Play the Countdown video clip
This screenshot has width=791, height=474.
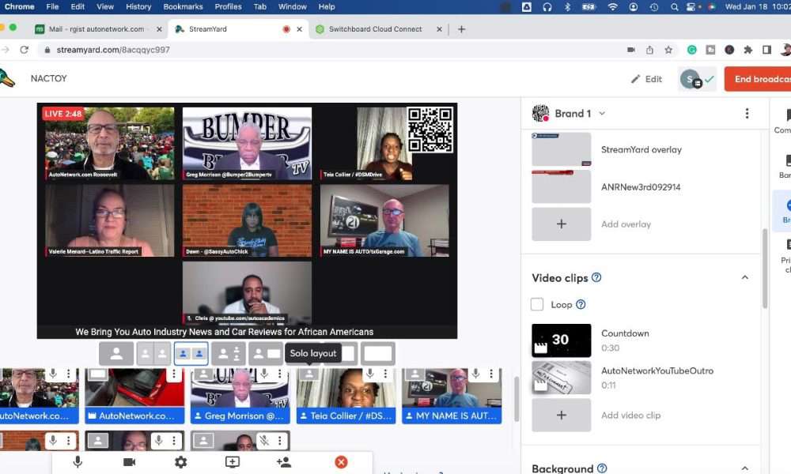(x=561, y=340)
